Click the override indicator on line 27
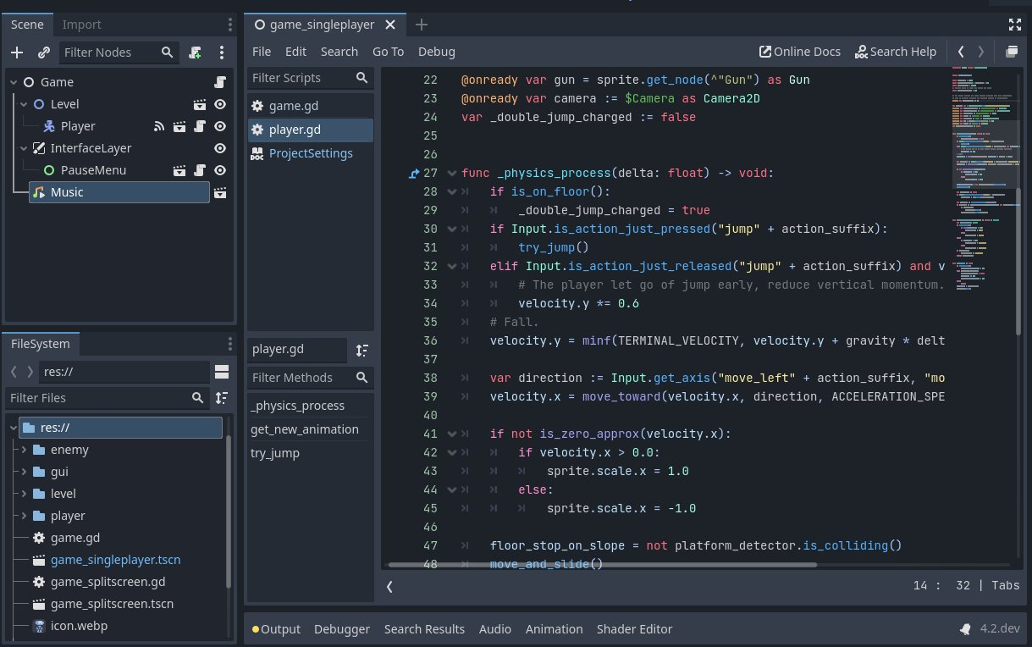 [414, 174]
